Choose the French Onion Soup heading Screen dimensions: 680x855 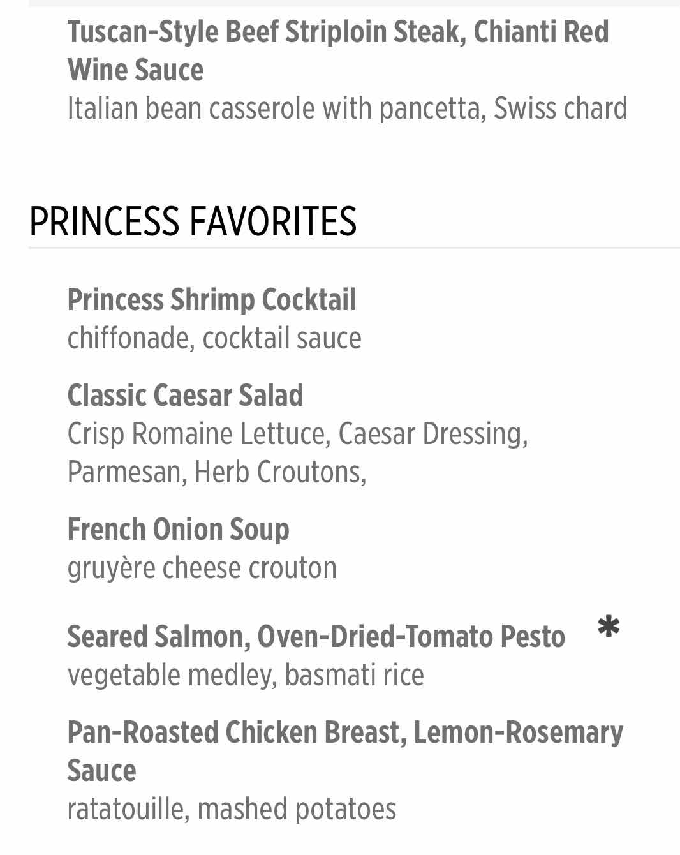[x=178, y=530]
